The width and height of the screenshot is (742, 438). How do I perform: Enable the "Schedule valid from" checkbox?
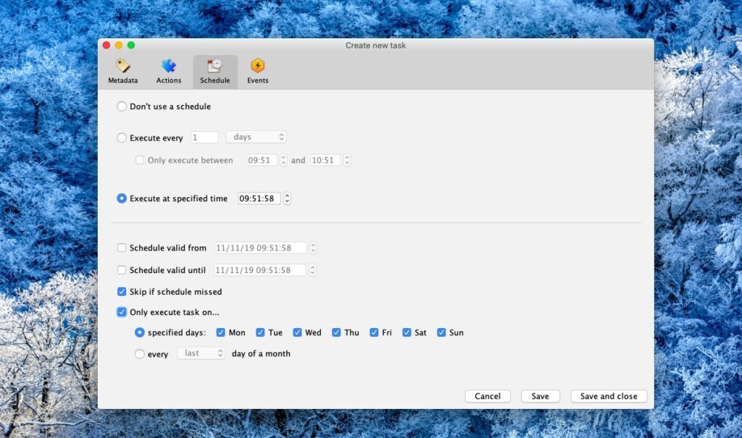tap(121, 248)
